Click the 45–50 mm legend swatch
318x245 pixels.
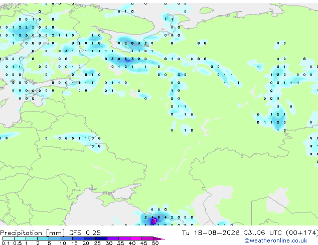[147, 238]
